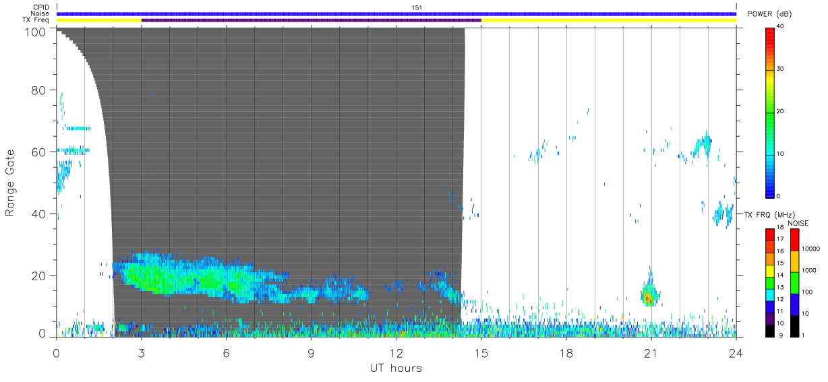Image resolution: width=828 pixels, height=382 pixels.
Task: Click the "3" tick on UT hours axis
Action: pyautogui.click(x=142, y=352)
